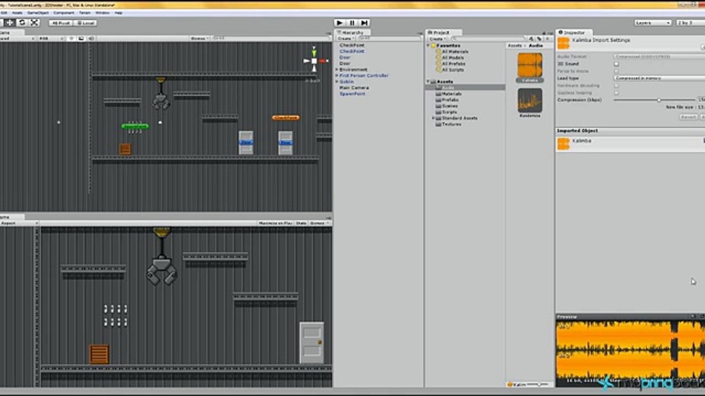Show All Materials favorite search
Viewport: 705px width, 396px height.
455,52
